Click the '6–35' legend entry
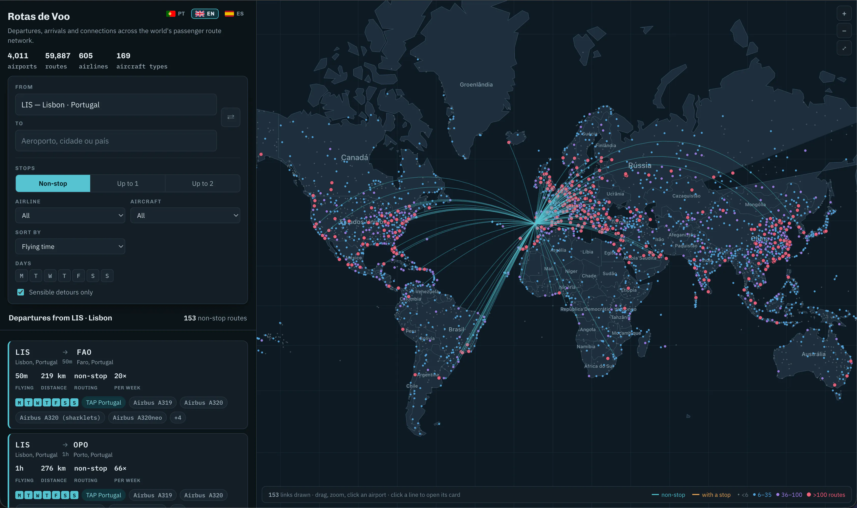857x508 pixels. [762, 495]
